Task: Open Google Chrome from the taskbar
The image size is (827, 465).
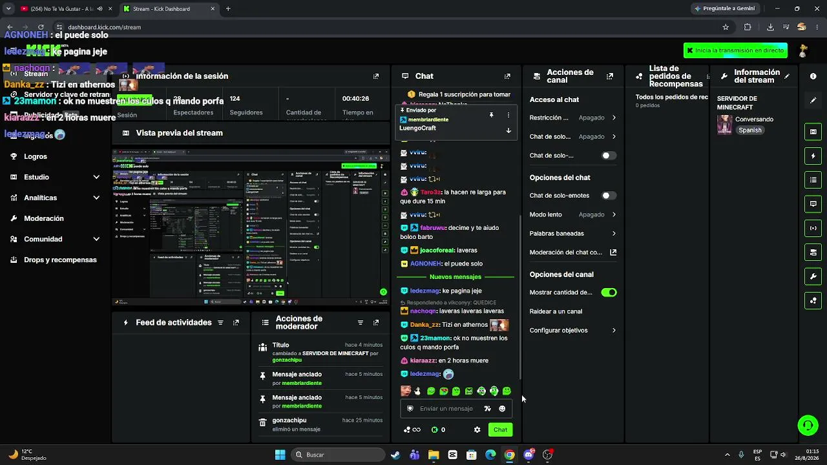Action: (x=510, y=455)
